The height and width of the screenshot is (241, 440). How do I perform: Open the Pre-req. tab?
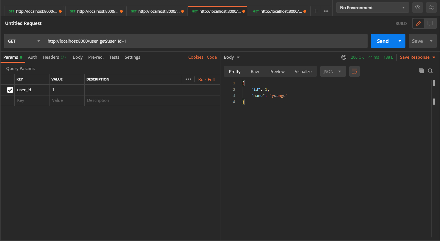click(96, 57)
